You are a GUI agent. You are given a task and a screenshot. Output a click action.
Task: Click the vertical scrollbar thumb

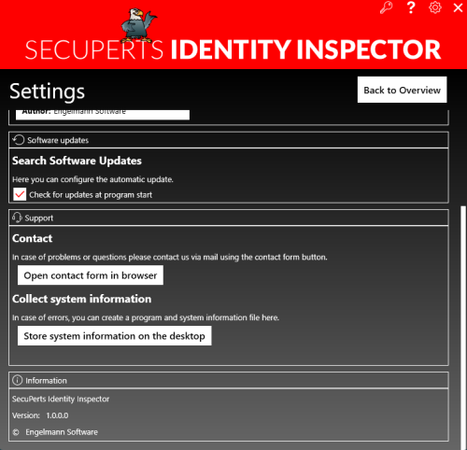click(x=463, y=325)
